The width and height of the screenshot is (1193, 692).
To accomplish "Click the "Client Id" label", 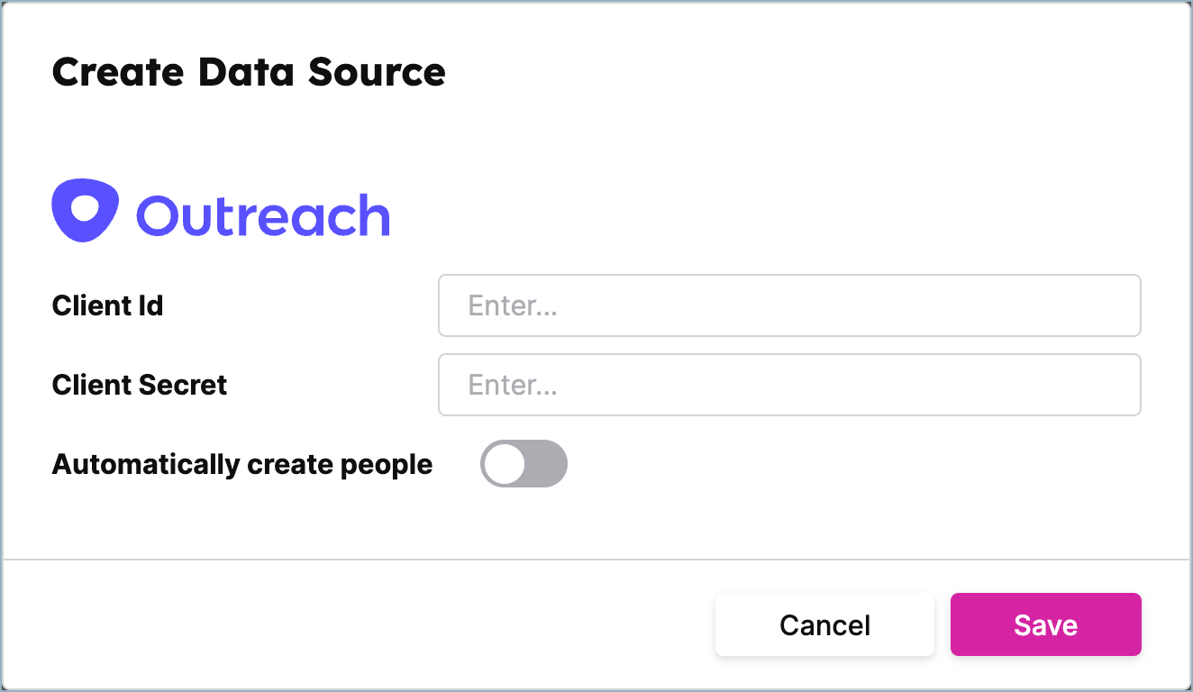I will [x=107, y=306].
